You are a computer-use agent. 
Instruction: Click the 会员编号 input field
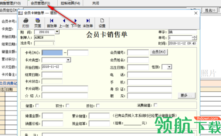[138, 52]
